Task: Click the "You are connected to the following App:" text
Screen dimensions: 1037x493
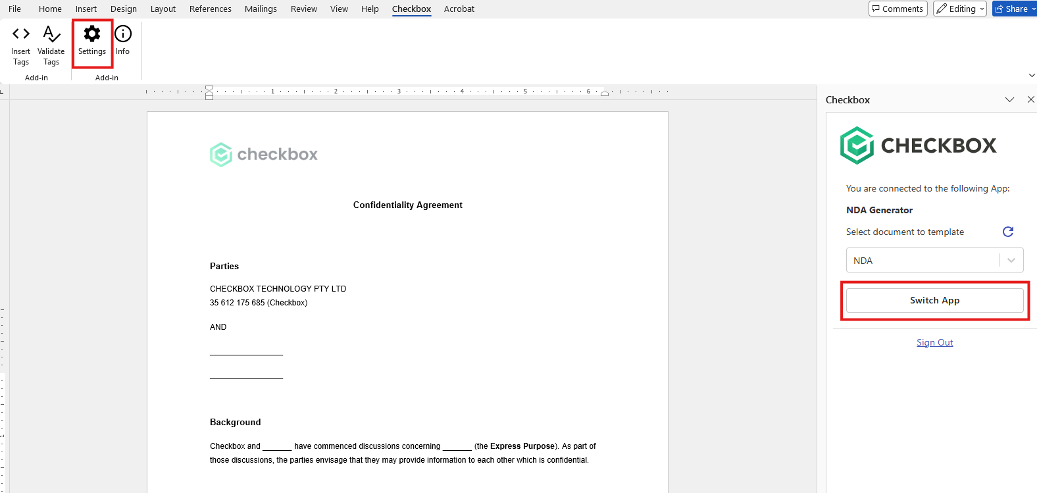Action: [928, 189]
